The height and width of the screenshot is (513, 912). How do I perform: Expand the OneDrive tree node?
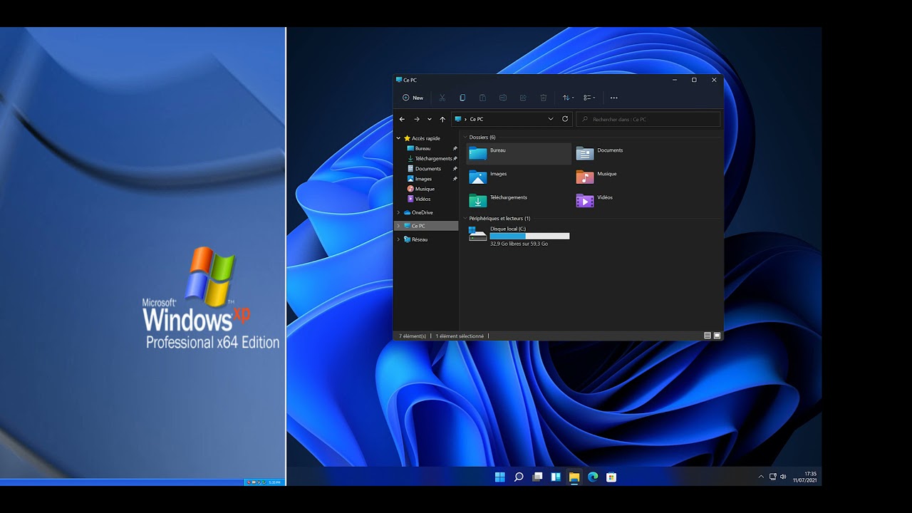coord(398,212)
